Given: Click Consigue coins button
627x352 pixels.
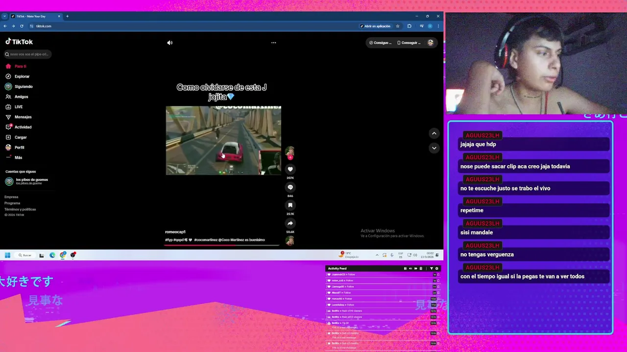Looking at the screenshot, I should [380, 43].
